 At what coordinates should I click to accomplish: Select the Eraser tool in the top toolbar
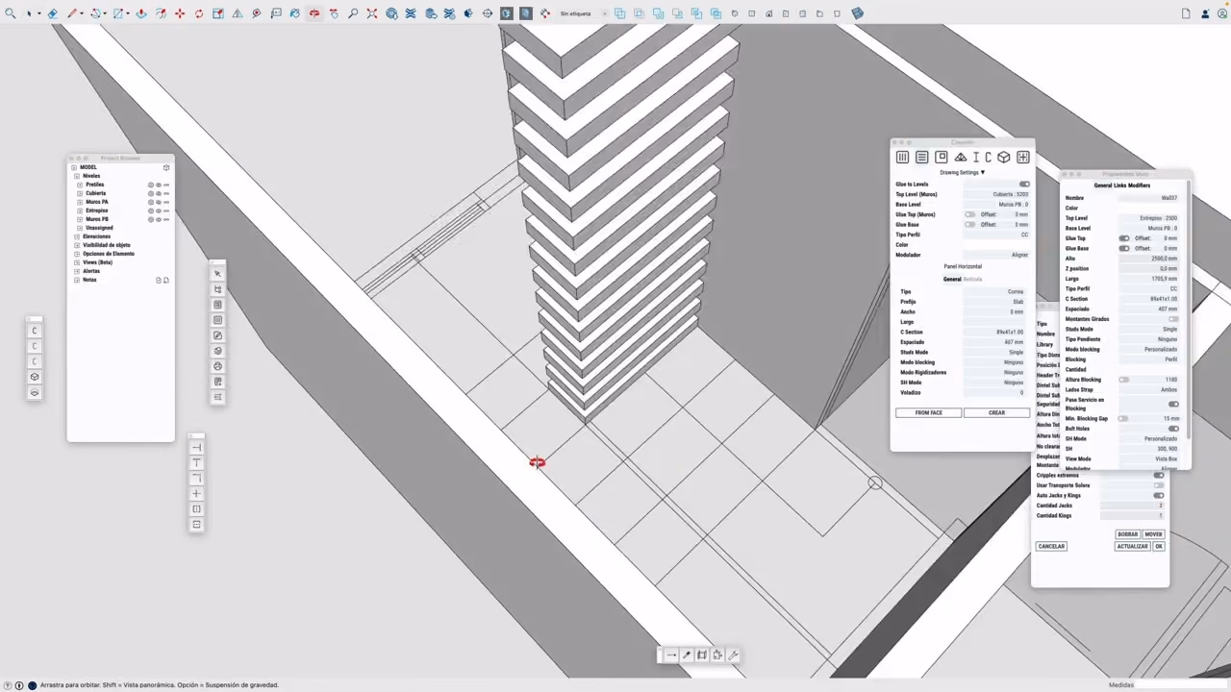[x=53, y=13]
